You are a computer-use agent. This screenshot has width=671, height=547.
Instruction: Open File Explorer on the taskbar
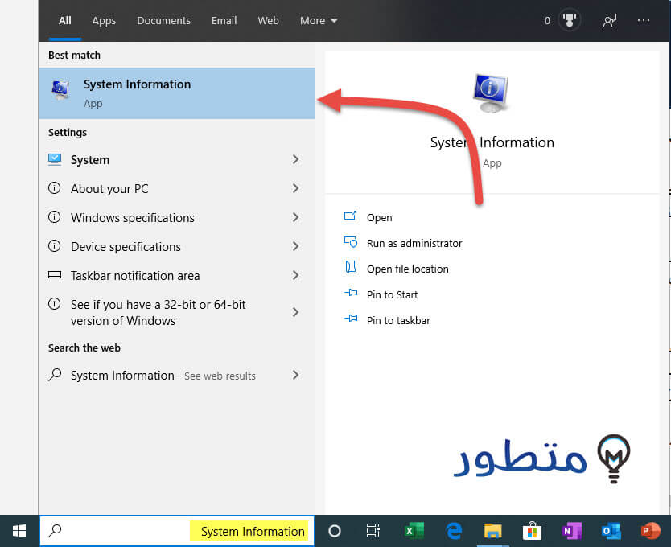pos(492,531)
